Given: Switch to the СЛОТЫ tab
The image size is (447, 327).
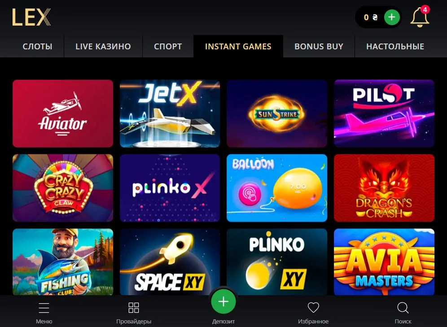Looking at the screenshot, I should (37, 46).
